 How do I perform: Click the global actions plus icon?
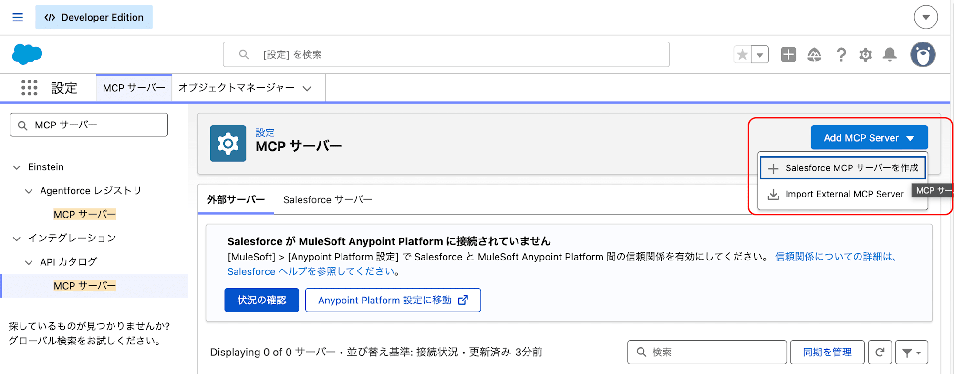coord(788,54)
